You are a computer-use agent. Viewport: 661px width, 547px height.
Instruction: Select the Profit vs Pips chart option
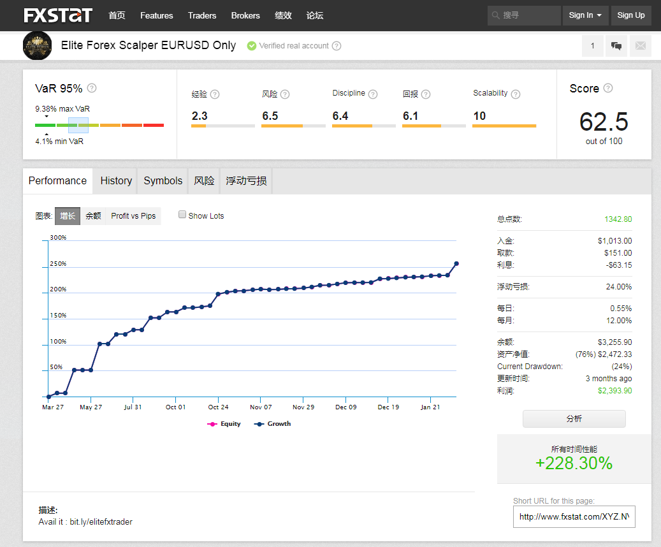click(133, 216)
